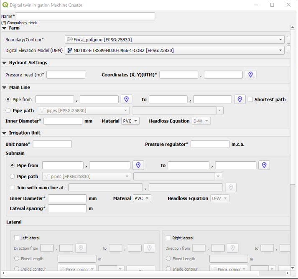Pick Main Line pipe start point on map

pos(126,99)
